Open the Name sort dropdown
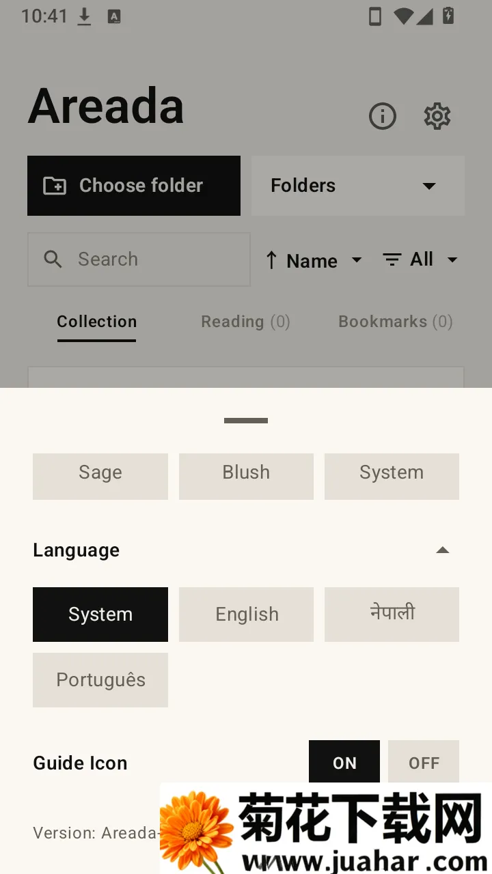 [324, 260]
